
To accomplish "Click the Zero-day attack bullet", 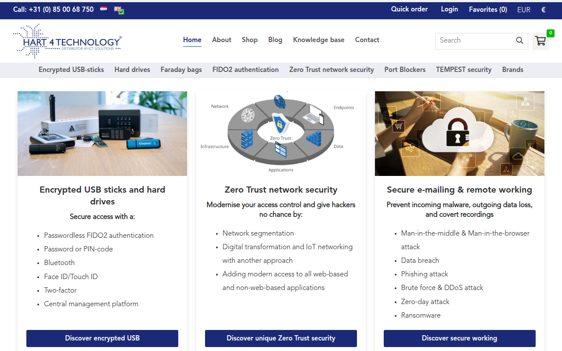I will tap(425, 302).
